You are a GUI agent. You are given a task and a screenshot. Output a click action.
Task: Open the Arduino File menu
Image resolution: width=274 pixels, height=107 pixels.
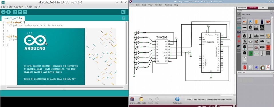[3, 7]
